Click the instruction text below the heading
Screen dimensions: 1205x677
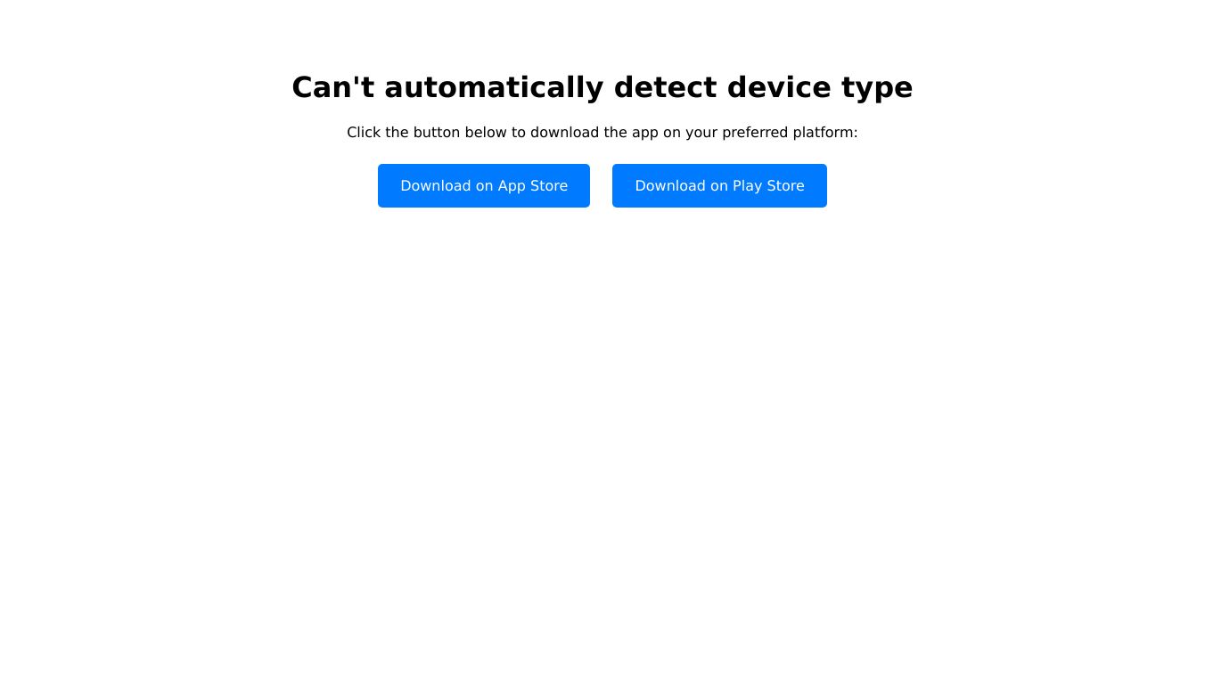(x=602, y=133)
